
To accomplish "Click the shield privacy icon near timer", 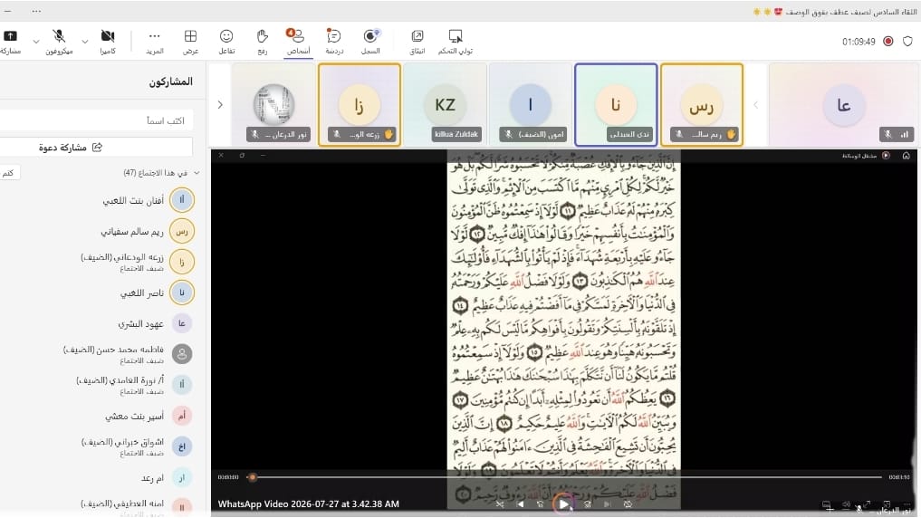I will 907,41.
